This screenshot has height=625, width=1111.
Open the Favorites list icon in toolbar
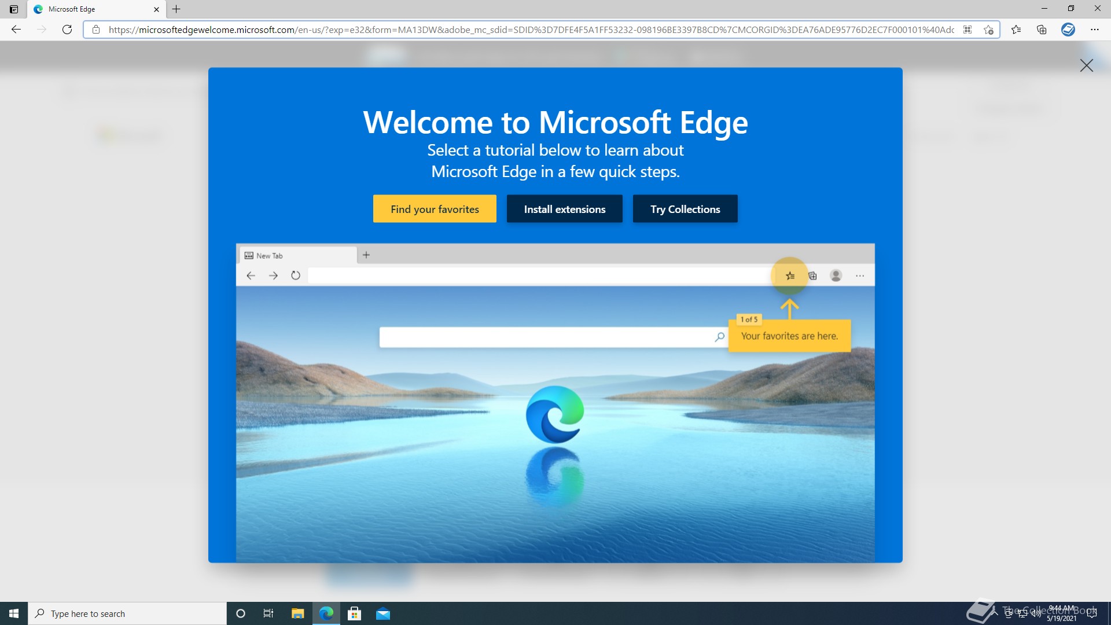click(x=1016, y=30)
